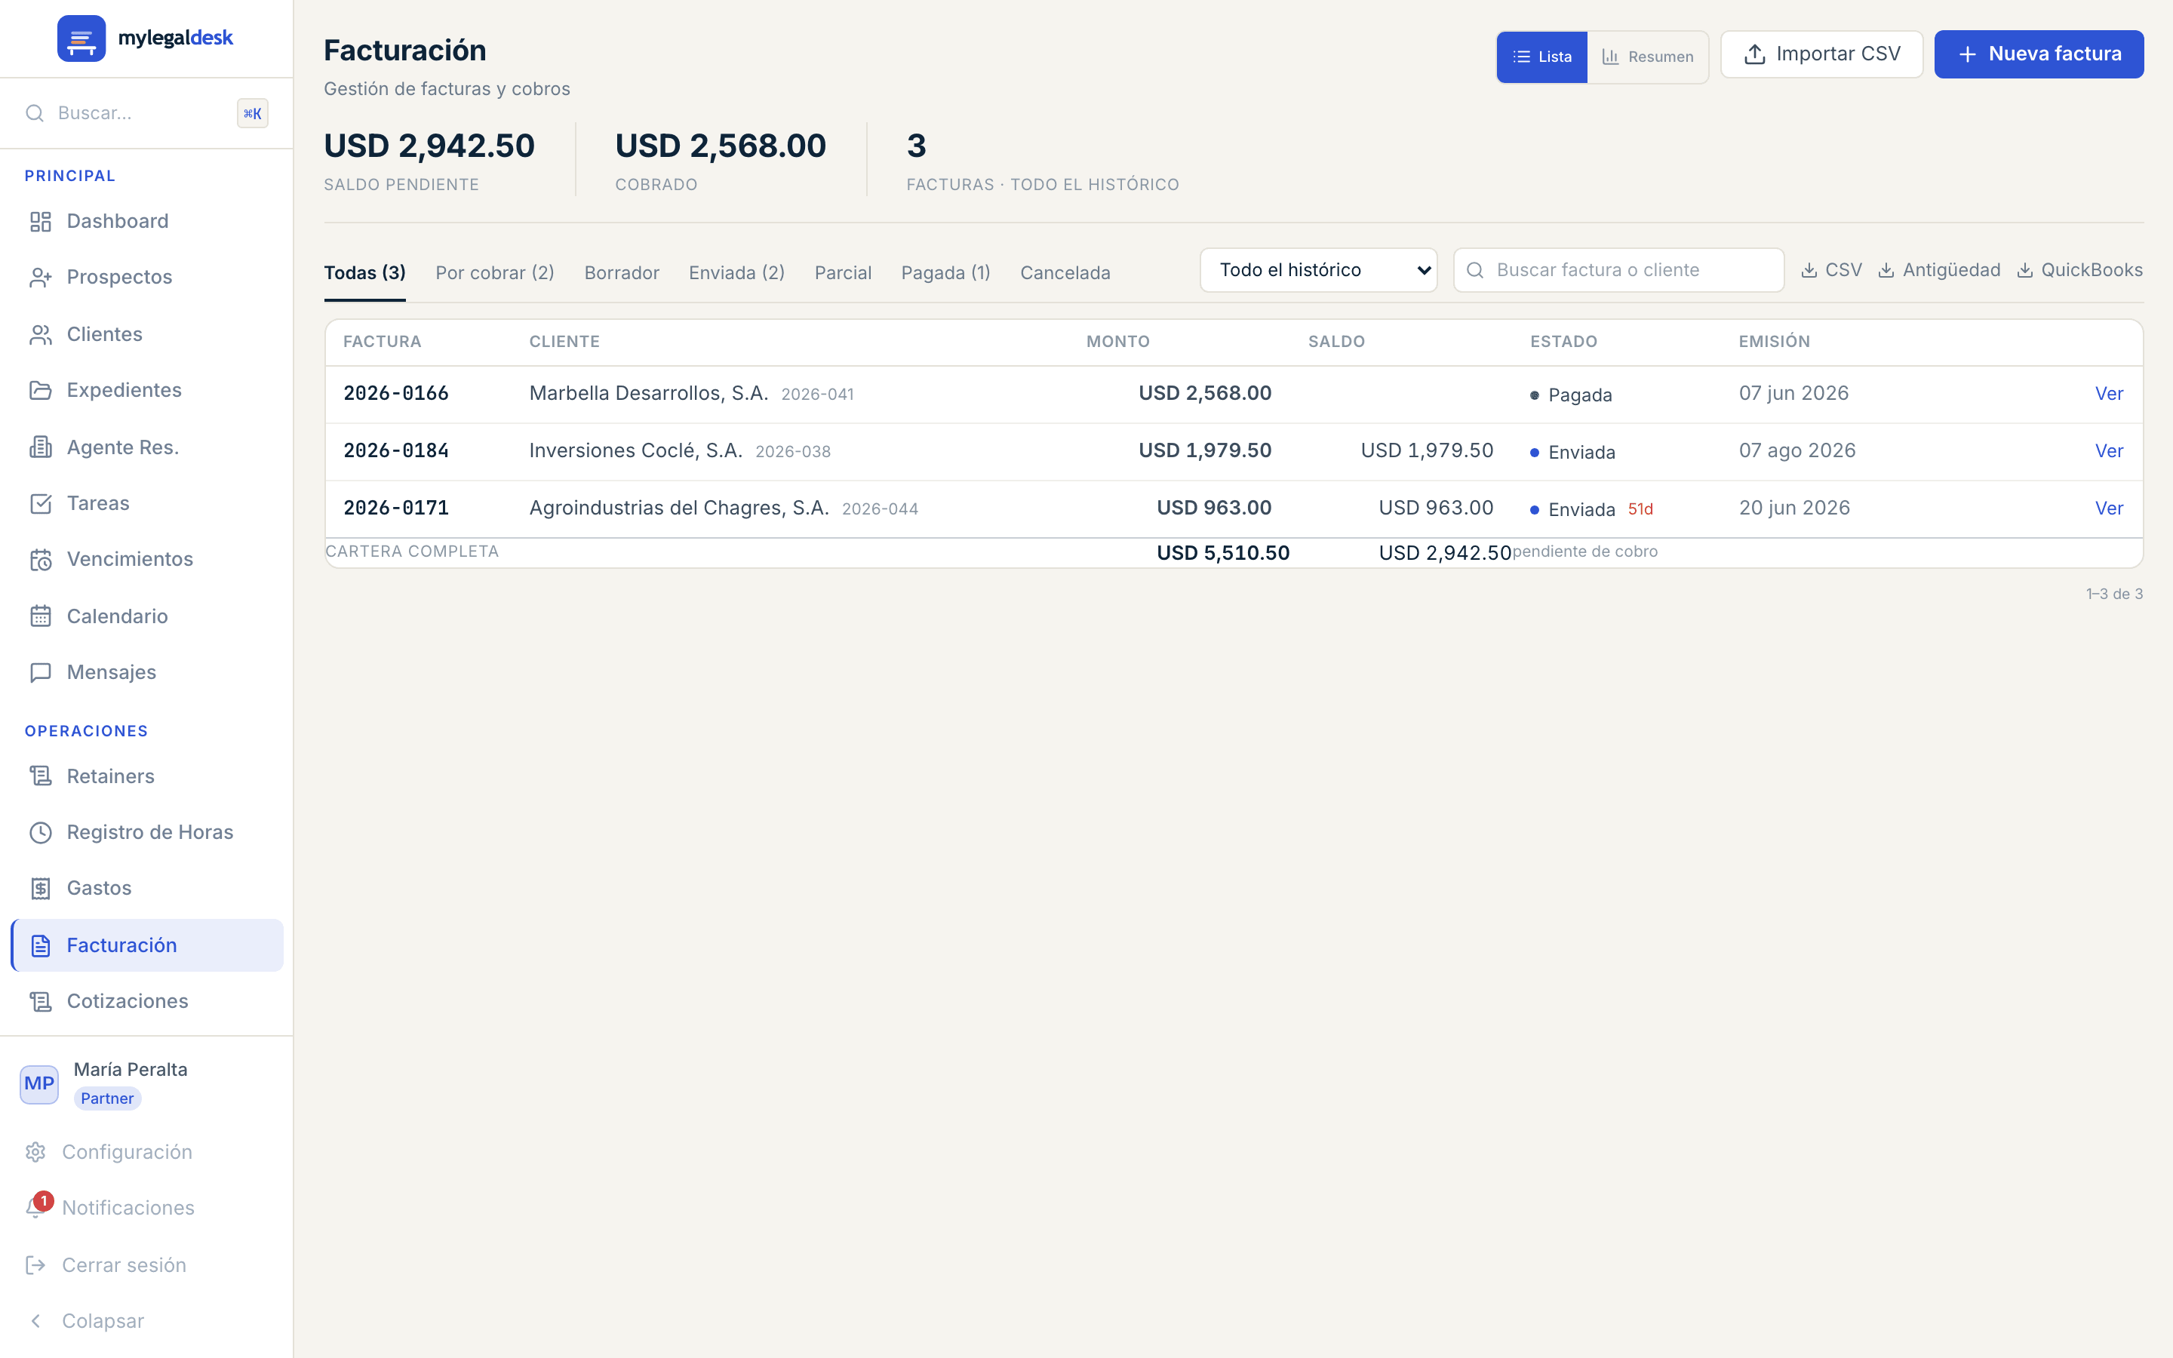Click the Nueva factura button
The width and height of the screenshot is (2173, 1358).
(x=2039, y=54)
